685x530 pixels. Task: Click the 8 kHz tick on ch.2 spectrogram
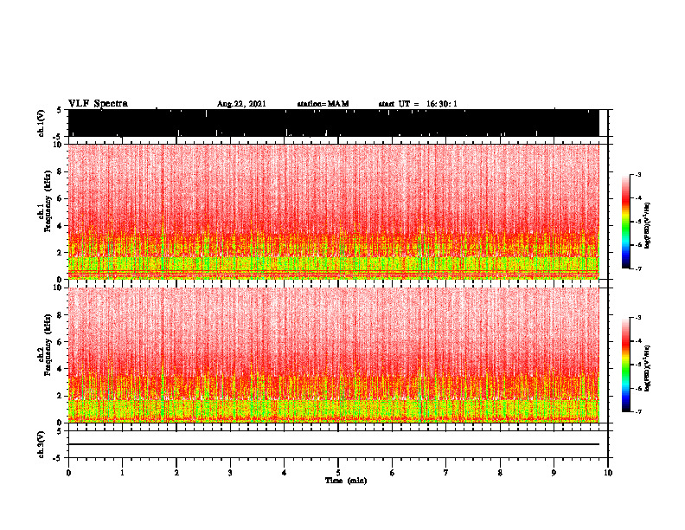[x=60, y=315]
